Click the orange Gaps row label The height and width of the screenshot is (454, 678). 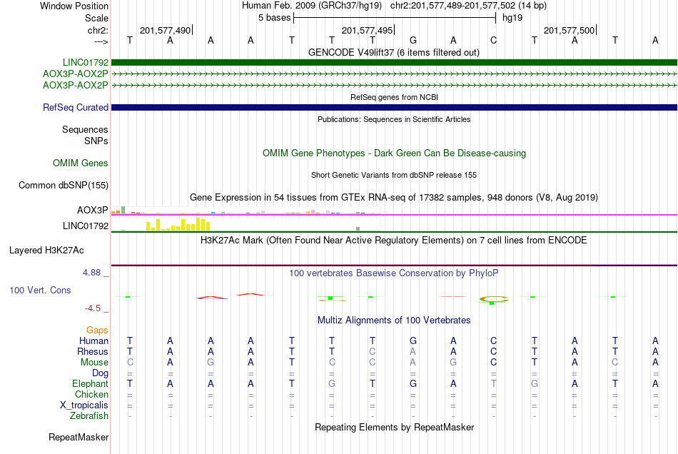(97, 331)
